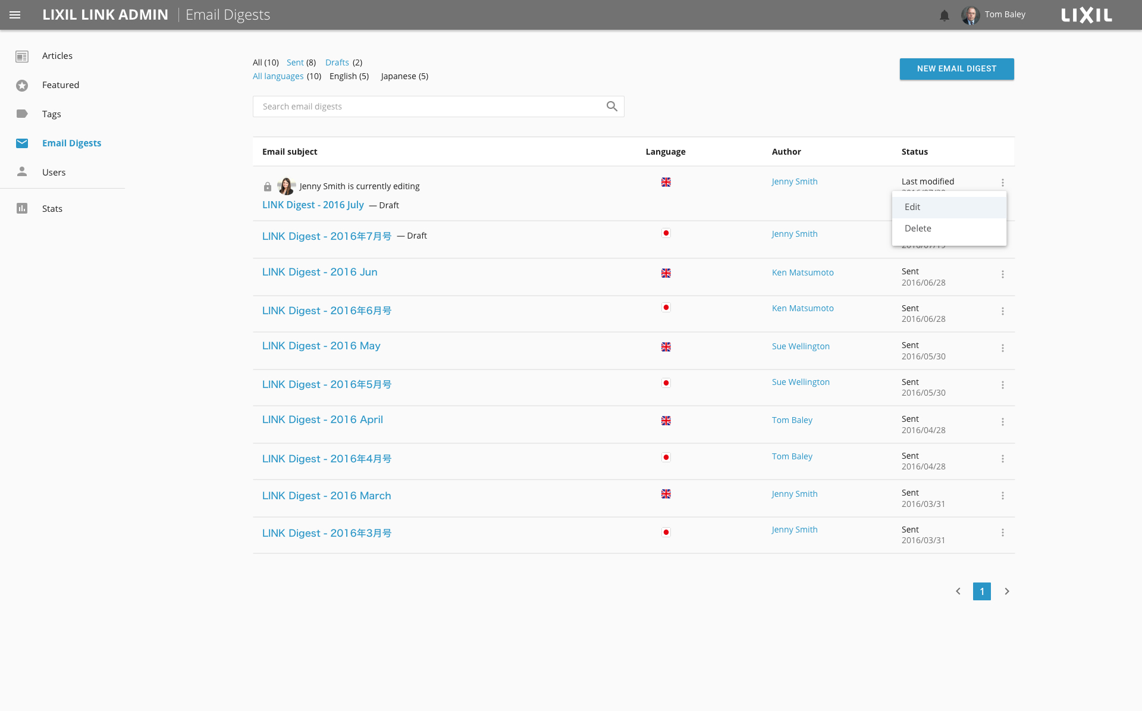1142x711 pixels.
Task: Open author Sue Wellington on 2016 May row
Action: [801, 346]
